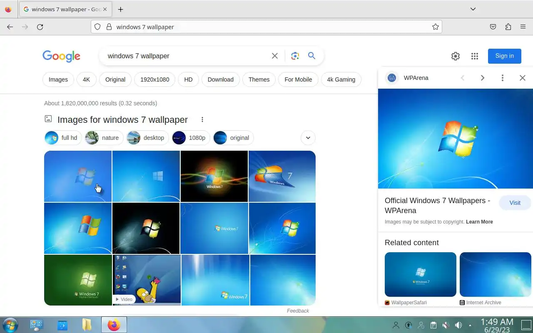Choose the original image suggestion
533x333 pixels.
[x=233, y=138]
